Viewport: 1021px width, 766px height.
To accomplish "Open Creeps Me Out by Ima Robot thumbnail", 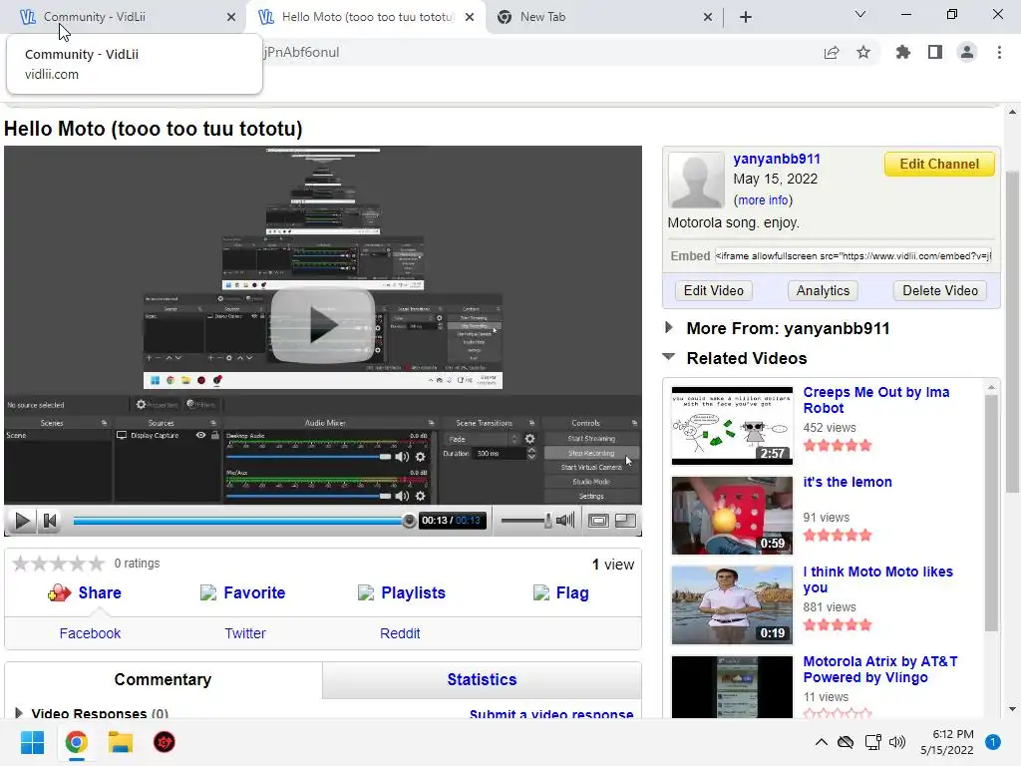I will (x=732, y=425).
